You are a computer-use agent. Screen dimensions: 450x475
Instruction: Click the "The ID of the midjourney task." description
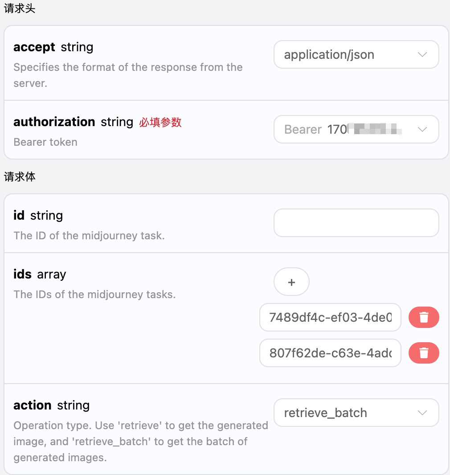pyautogui.click(x=89, y=236)
